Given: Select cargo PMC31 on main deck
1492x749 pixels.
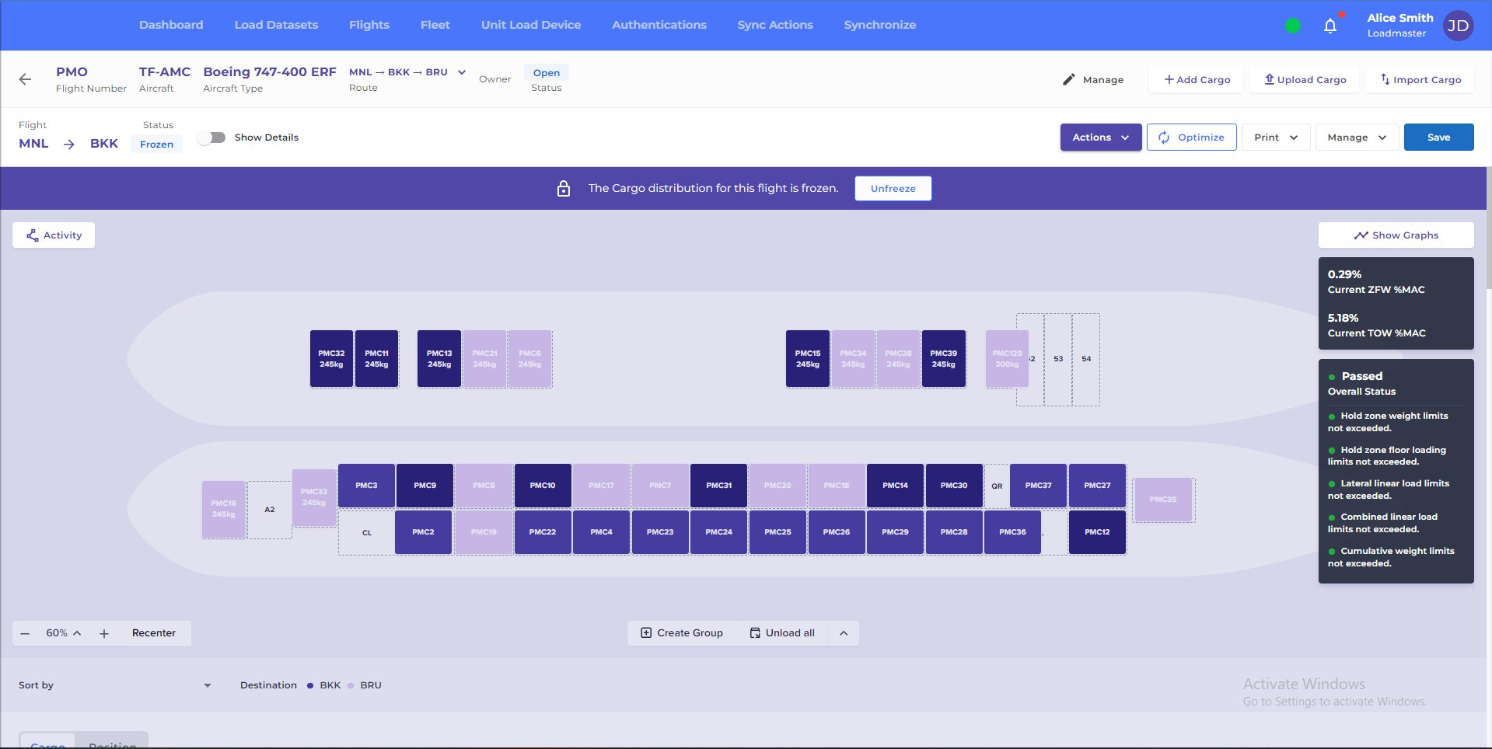Looking at the screenshot, I should click(x=719, y=486).
